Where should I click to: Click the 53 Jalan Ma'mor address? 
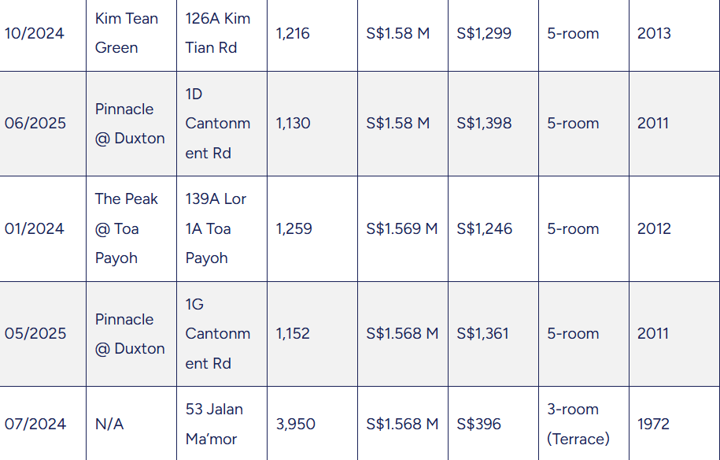point(214,424)
